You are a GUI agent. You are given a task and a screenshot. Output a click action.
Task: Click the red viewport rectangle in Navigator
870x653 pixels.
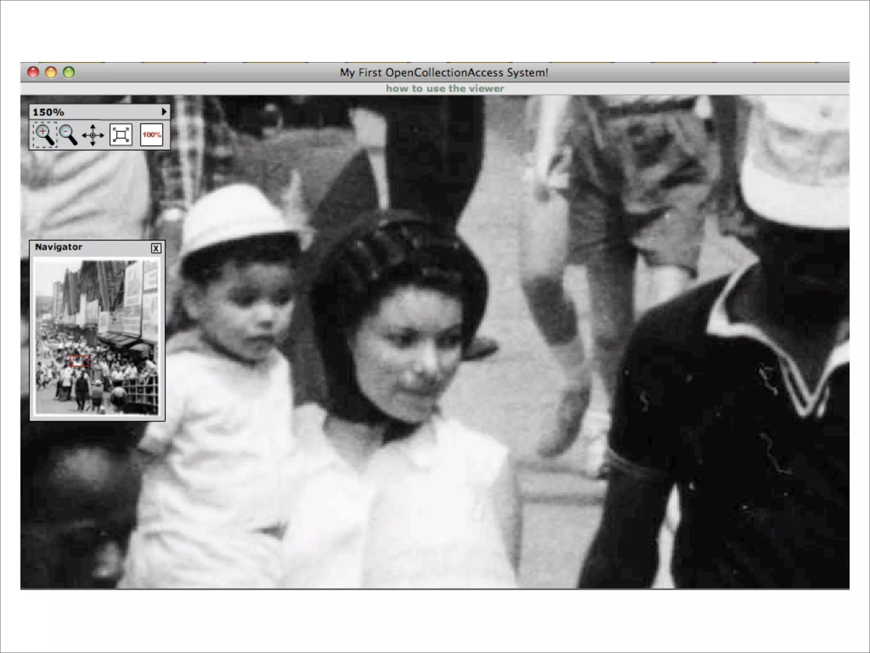pos(79,361)
